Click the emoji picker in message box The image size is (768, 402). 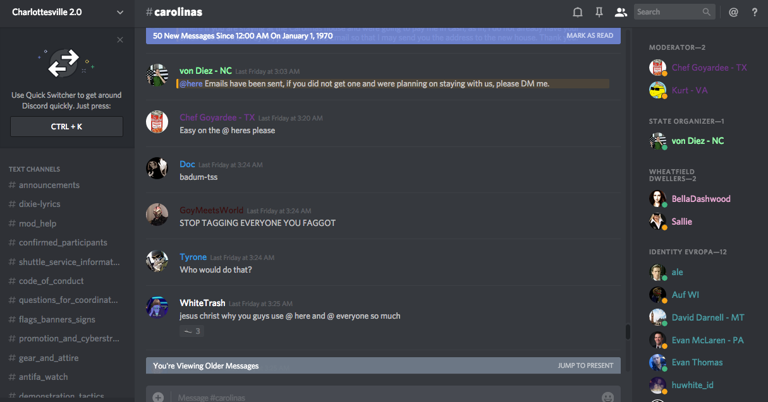607,397
